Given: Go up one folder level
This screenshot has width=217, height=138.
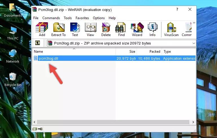Looking at the screenshot, I should point(38,43).
